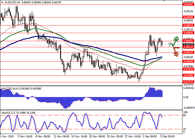Click the current price marker 0.68378
The width and height of the screenshot is (195, 139).
[188, 44]
